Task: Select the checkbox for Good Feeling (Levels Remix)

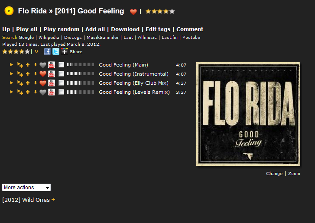Action: coord(61,92)
